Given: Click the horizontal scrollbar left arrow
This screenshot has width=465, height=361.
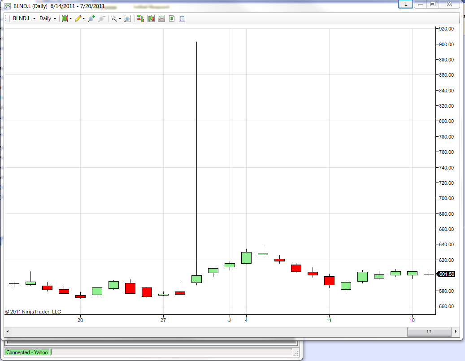Looking at the screenshot, I should (8, 331).
